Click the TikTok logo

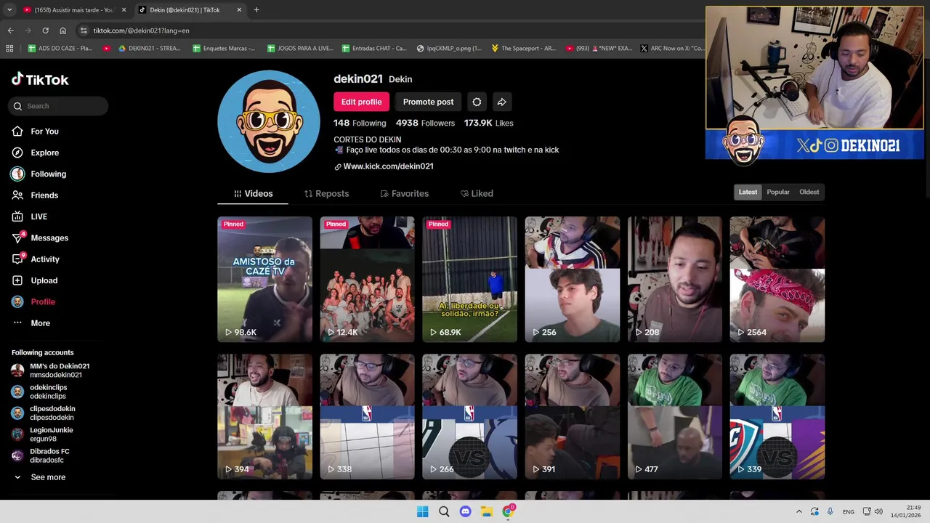40,79
